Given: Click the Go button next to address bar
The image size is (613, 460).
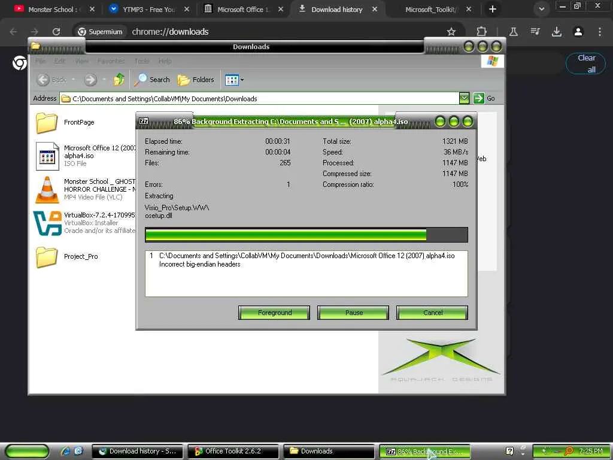Looking at the screenshot, I should 484,98.
